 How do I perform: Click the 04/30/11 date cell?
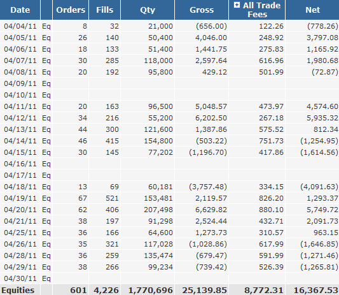pos(20,278)
